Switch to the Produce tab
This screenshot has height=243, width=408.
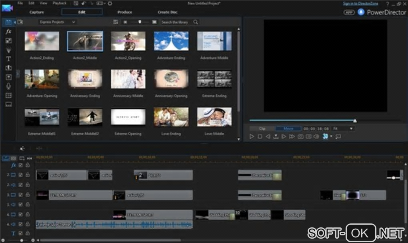(x=125, y=12)
